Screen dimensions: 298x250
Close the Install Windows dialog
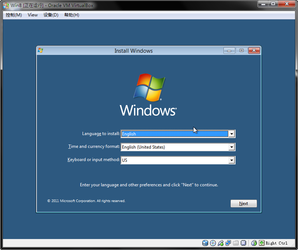tap(254, 51)
